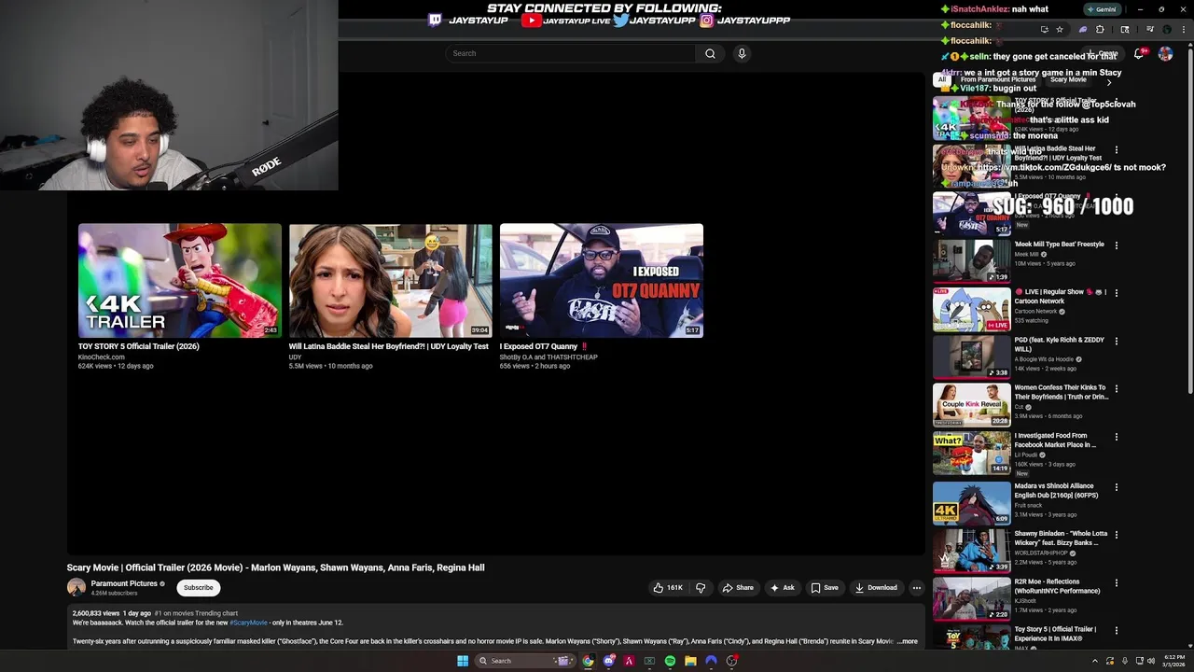The width and height of the screenshot is (1194, 672).
Task: Start voice search with the microphone icon
Action: coord(742,53)
